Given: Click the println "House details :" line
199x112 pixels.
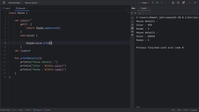Looking at the screenshot, I should (x=39, y=62).
